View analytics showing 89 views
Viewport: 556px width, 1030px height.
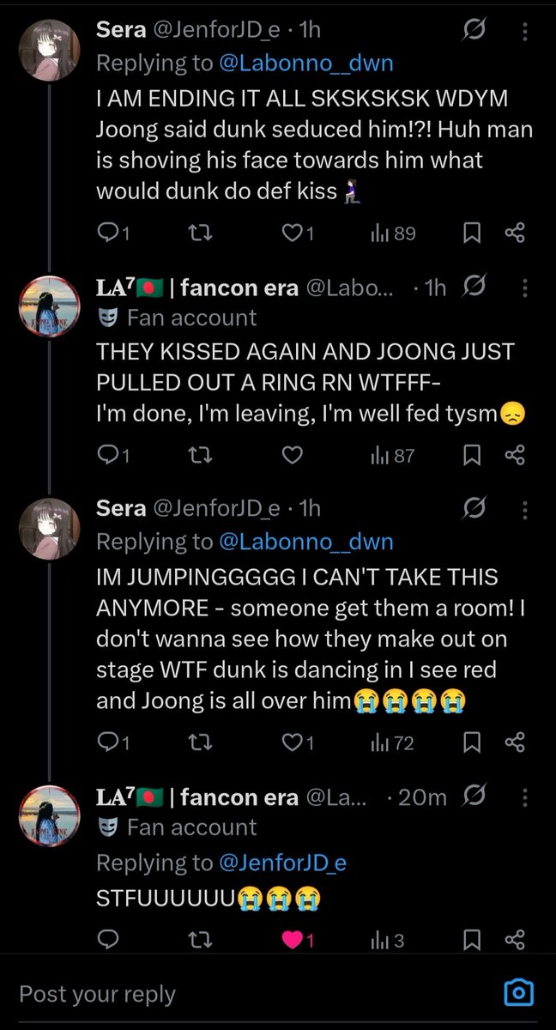click(393, 233)
